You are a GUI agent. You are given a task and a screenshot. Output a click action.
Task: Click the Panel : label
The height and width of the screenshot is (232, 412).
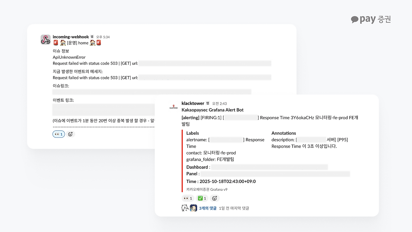click(193, 174)
